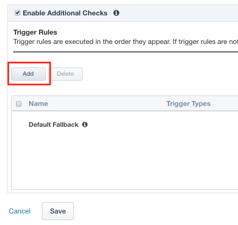Uncheck the Enable Additional Checks checkbox
This screenshot has height=225, width=238.
pos(18,13)
